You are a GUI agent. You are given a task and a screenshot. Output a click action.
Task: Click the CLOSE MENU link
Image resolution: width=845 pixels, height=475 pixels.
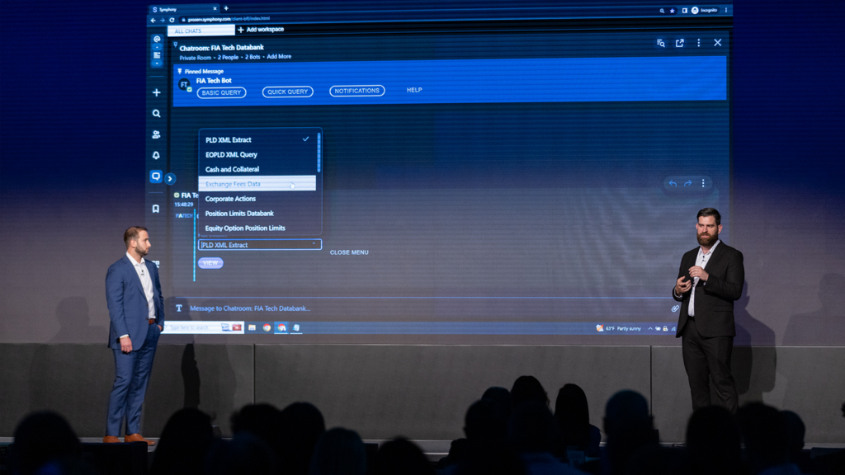(x=349, y=252)
